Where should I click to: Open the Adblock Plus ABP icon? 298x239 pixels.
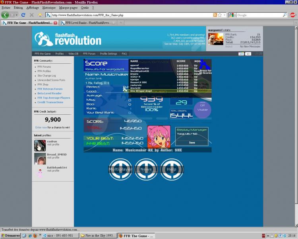pyautogui.click(x=293, y=15)
